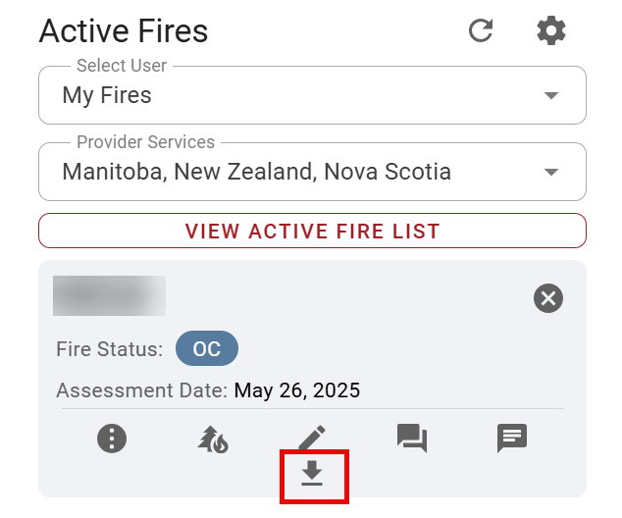Click the Active Fires heading
Screen dimensions: 622x518
point(124,30)
